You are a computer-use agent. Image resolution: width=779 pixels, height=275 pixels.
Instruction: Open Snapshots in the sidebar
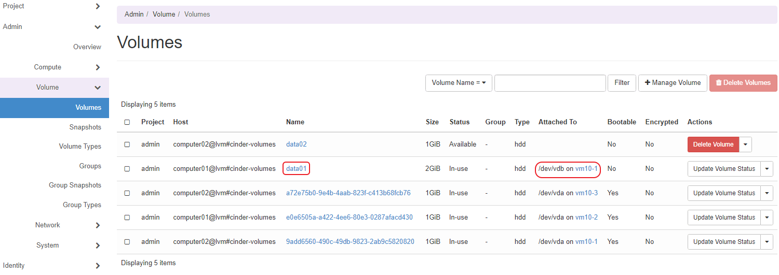[85, 127]
